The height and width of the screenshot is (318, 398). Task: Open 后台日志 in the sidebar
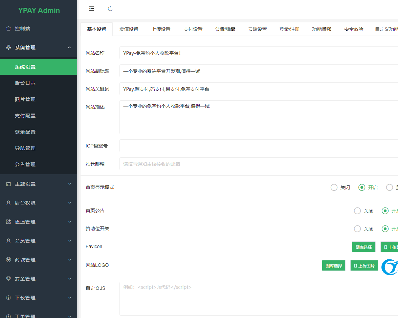pos(39,83)
